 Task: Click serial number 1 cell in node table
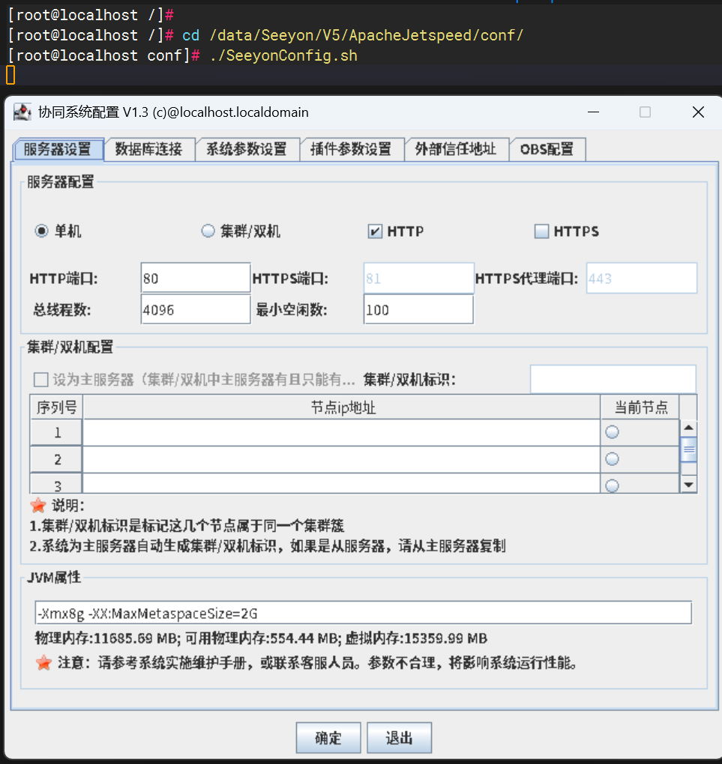click(56, 433)
